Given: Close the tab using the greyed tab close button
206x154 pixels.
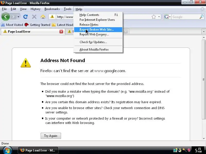Looking at the screenshot, I should [126, 32].
